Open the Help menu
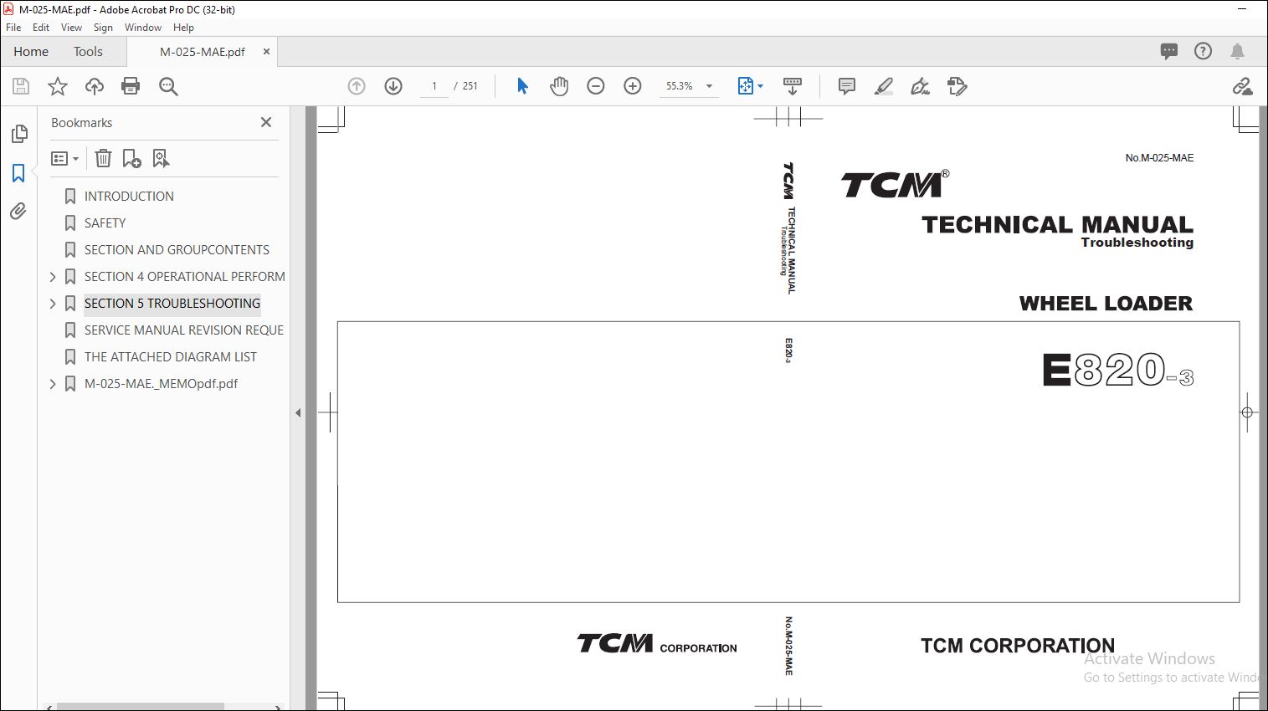 tap(183, 28)
